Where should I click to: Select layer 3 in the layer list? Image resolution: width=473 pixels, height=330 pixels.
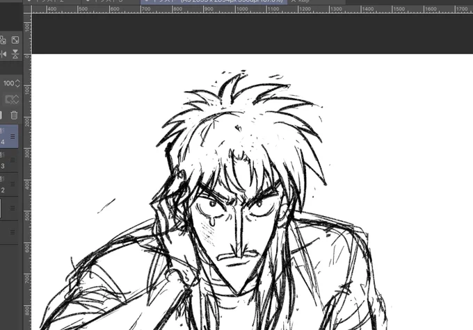(x=9, y=160)
